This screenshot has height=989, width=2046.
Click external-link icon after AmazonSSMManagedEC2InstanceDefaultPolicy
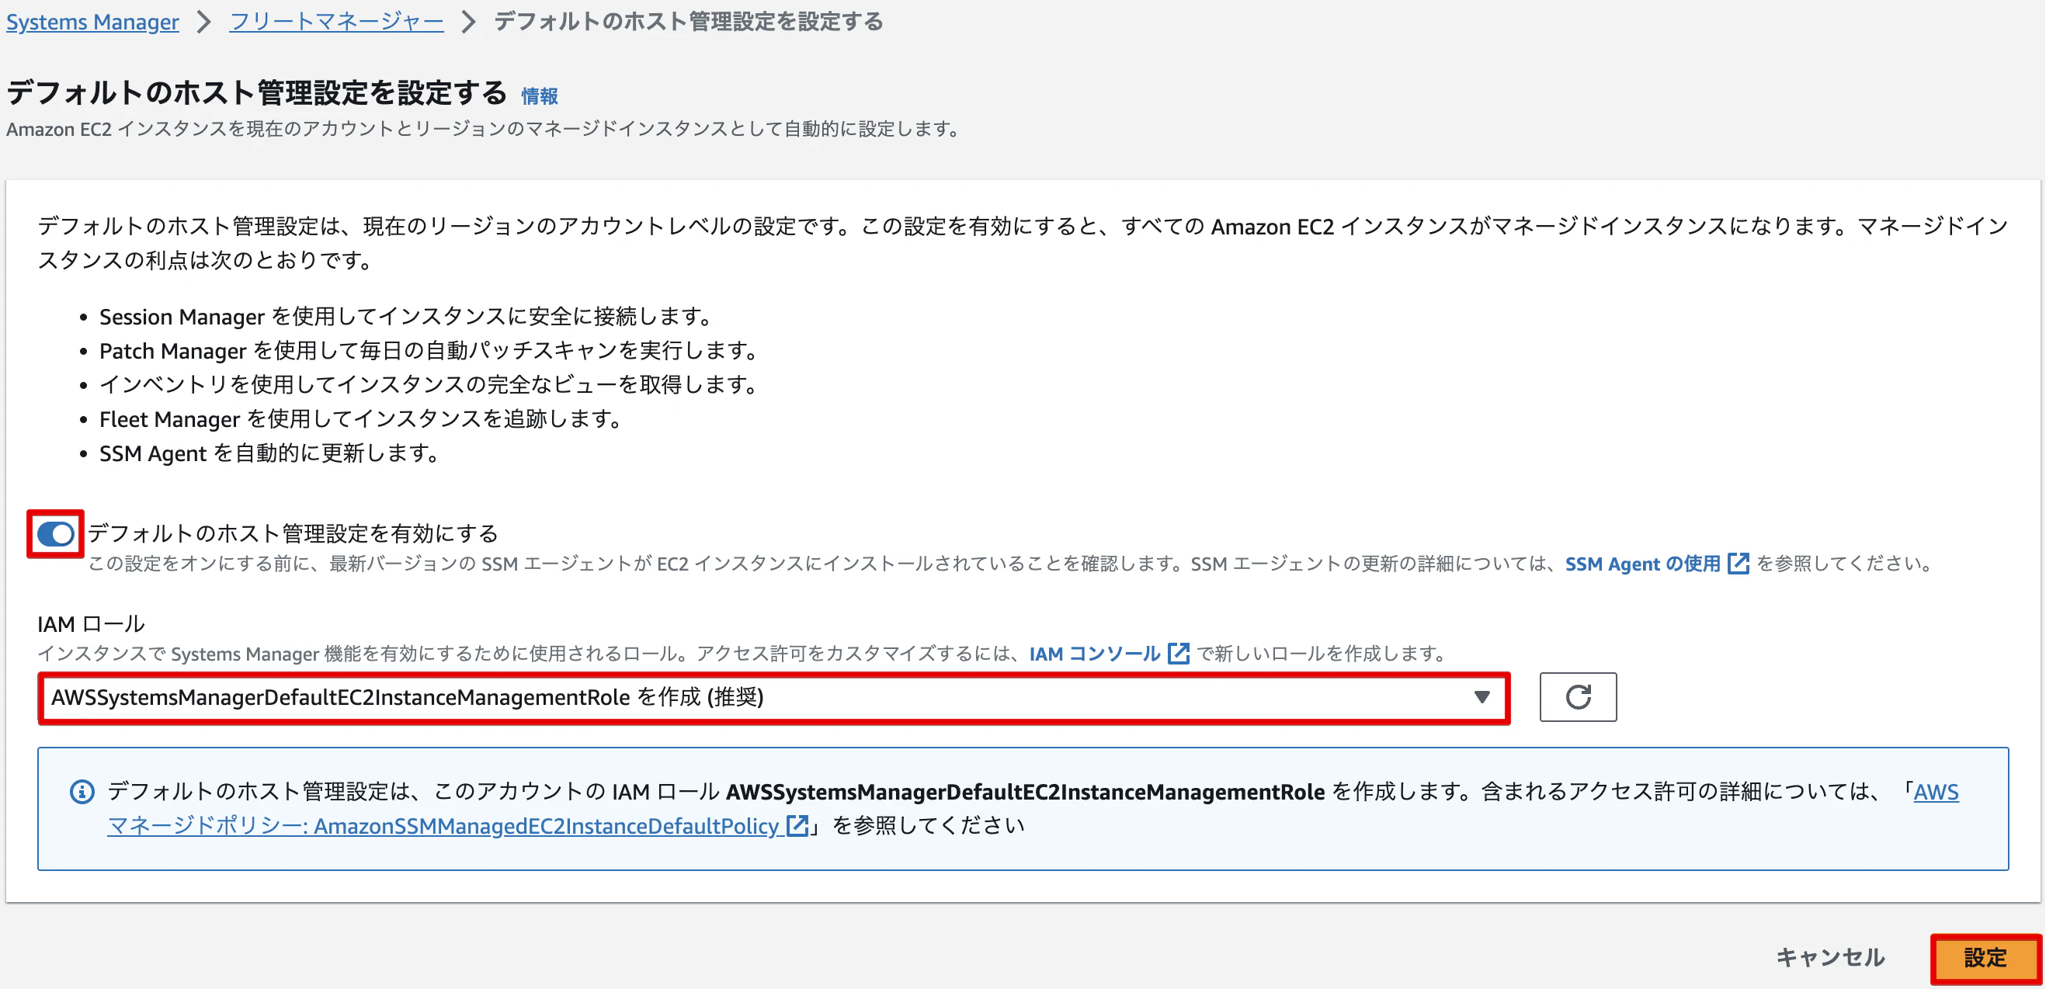[797, 825]
